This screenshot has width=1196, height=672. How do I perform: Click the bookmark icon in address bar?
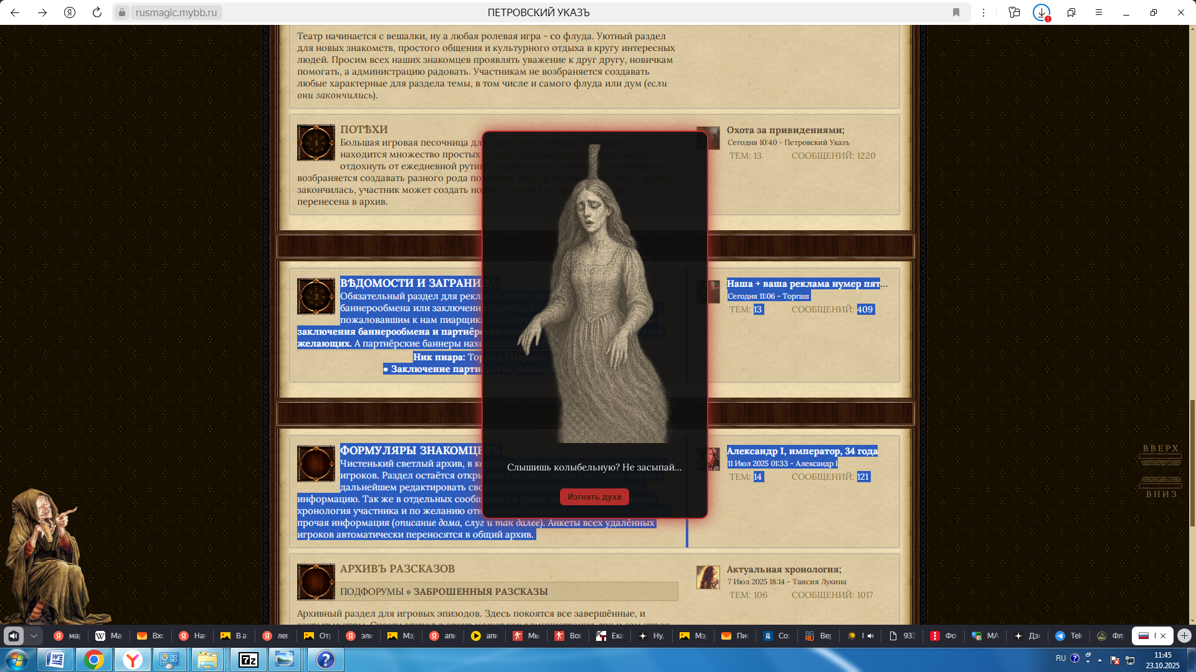[956, 12]
